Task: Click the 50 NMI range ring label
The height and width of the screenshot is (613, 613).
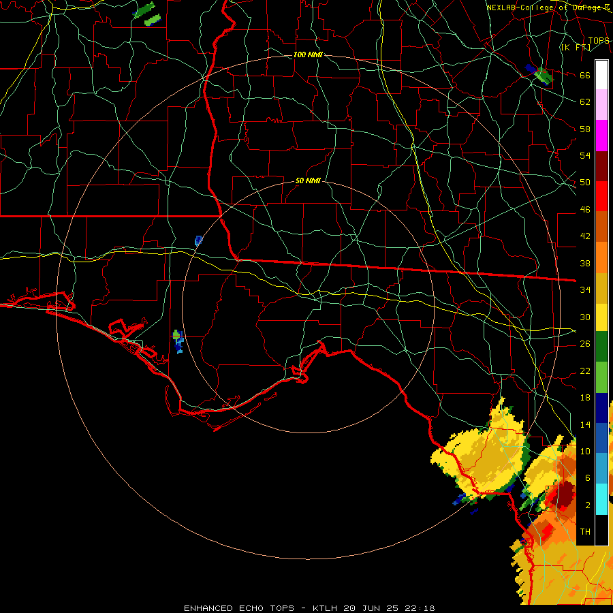Action: [x=308, y=180]
